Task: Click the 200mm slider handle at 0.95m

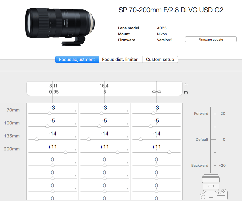Action: (65, 152)
